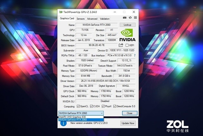Image resolution: width=203 pixels, height=136 pixels.
Task: Click the 'New version available: GPU-Z 2.28.0' text
Action: 89,123
